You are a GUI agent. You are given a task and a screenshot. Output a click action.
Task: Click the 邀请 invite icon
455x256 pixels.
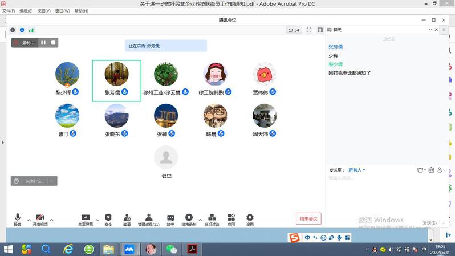tap(127, 220)
